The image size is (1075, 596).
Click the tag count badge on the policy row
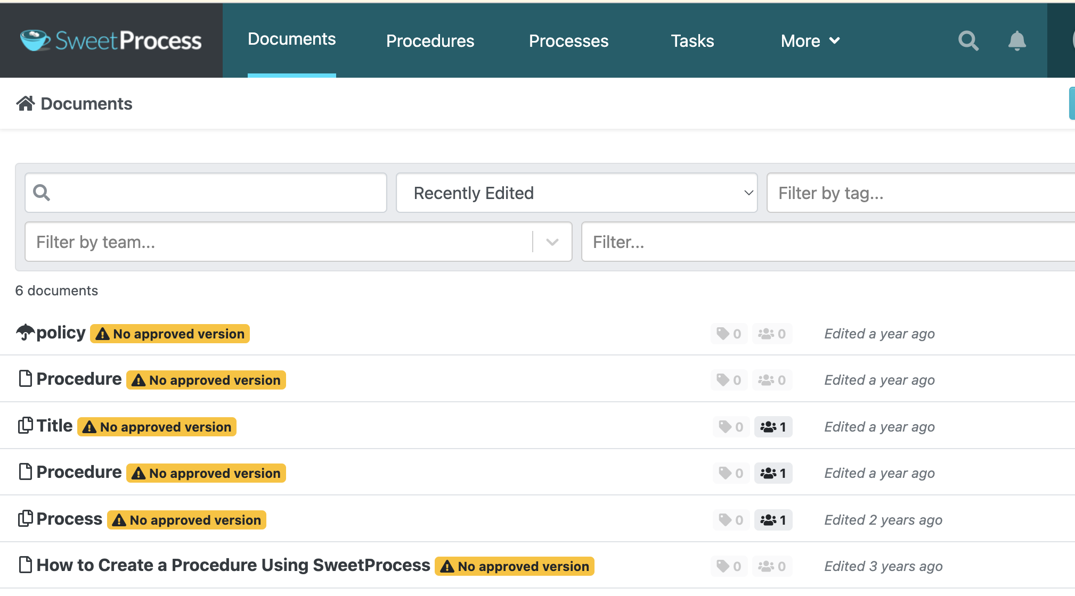729,334
